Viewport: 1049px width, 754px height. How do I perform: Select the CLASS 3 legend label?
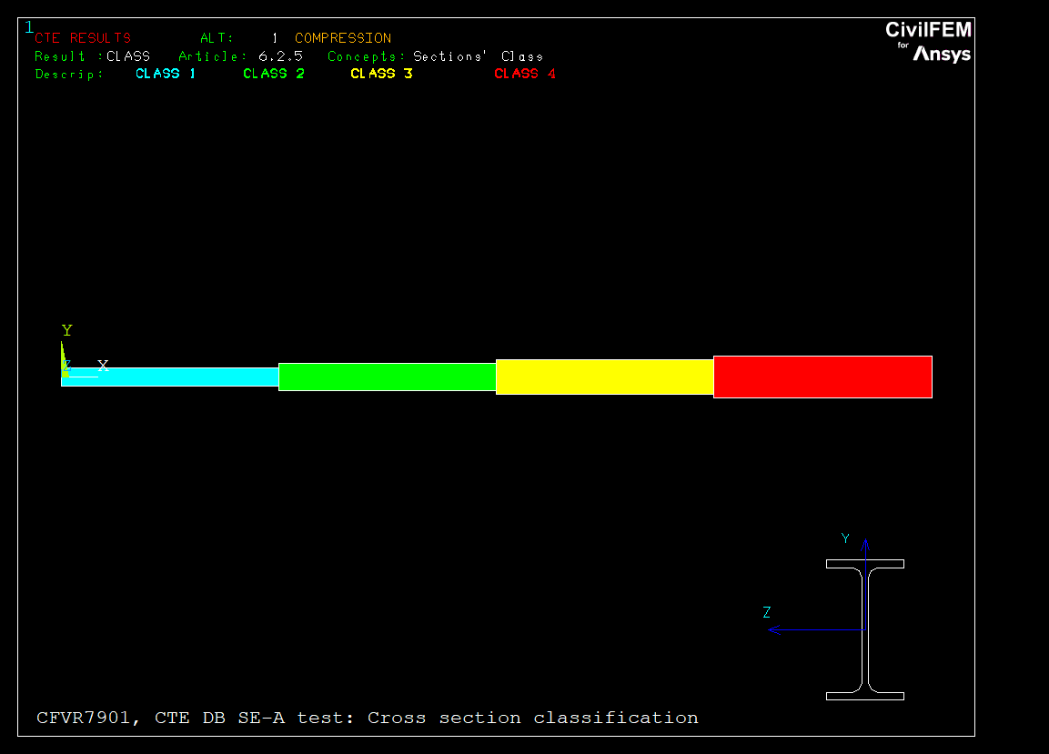tap(381, 74)
